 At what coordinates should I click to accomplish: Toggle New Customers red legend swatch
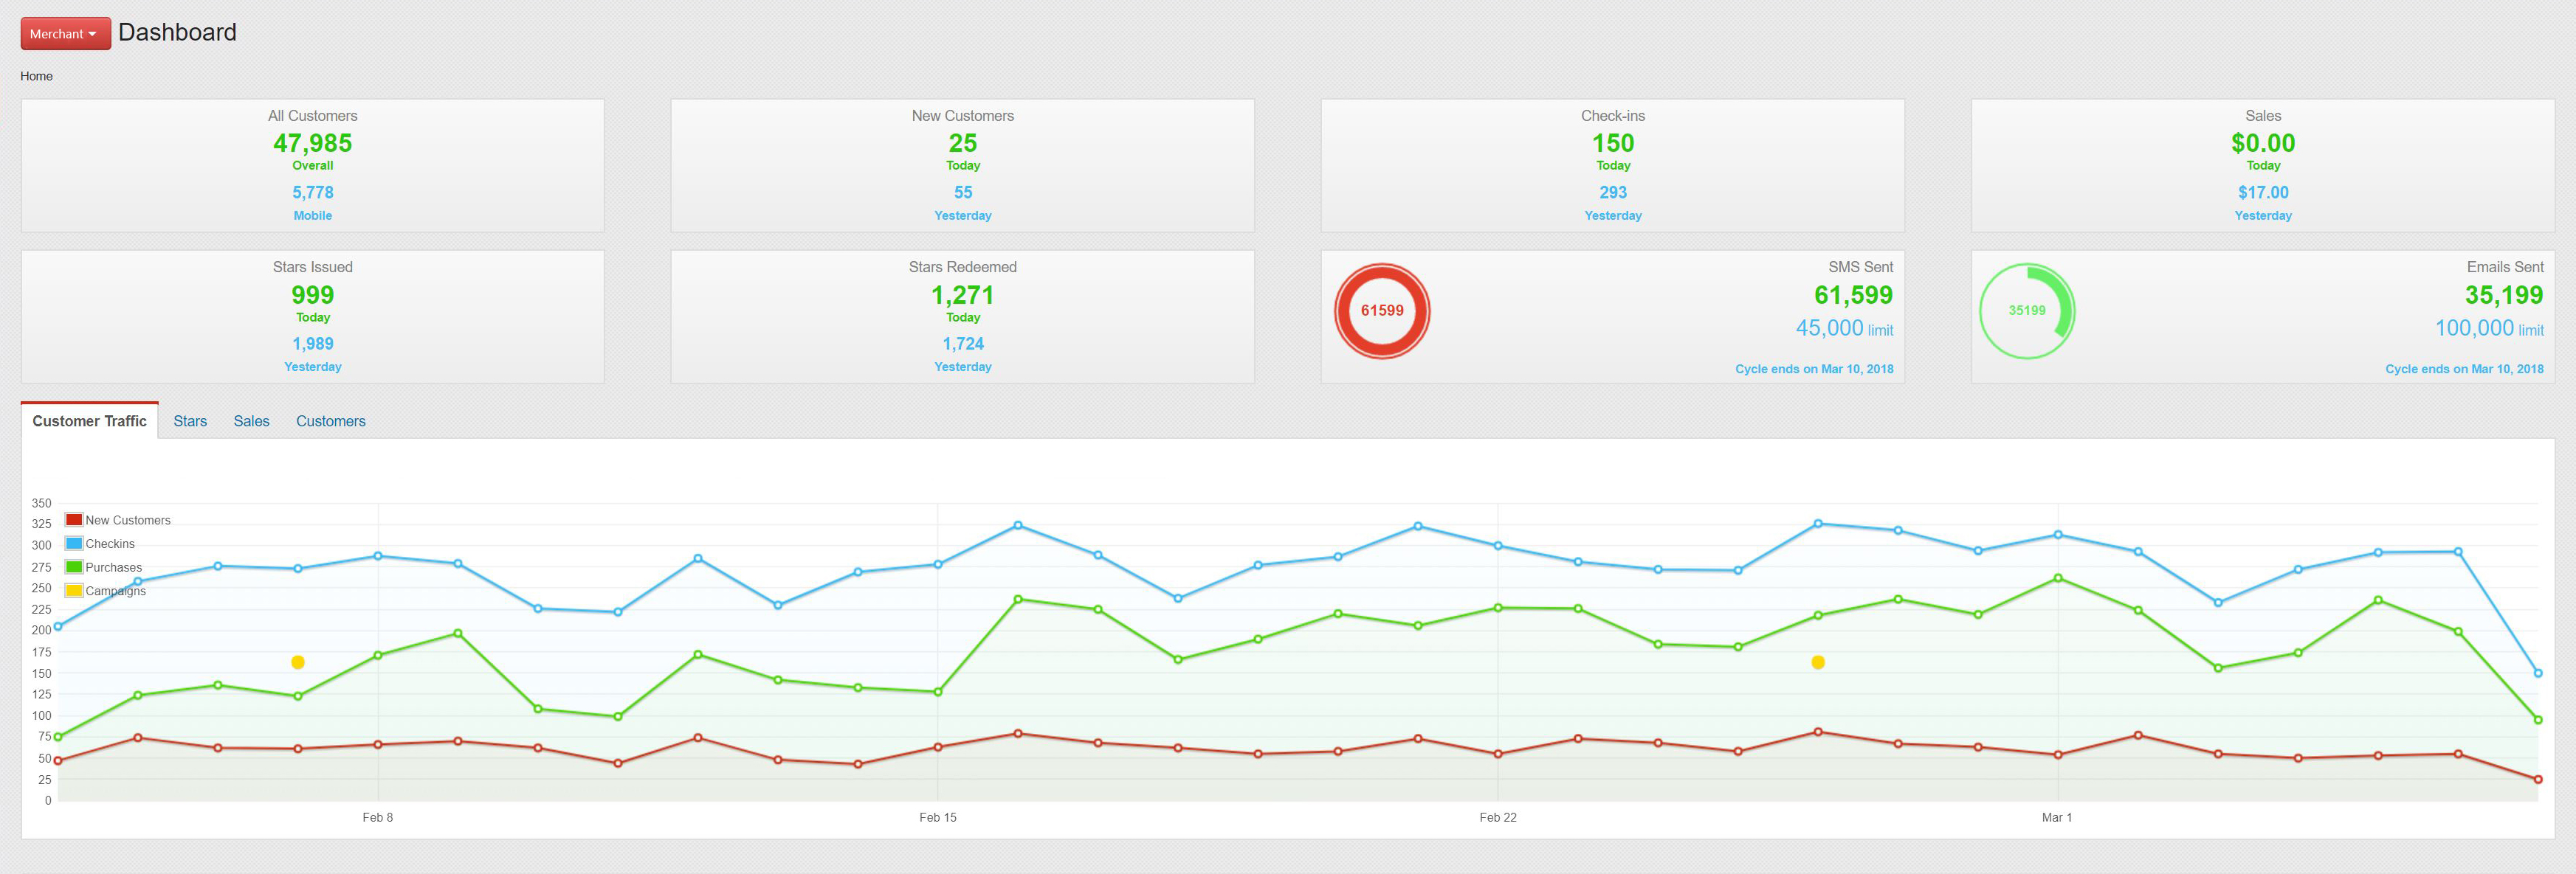(x=74, y=519)
